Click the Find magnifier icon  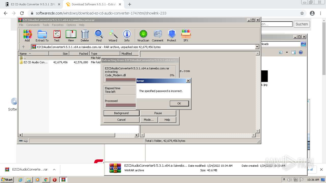pos(99,36)
